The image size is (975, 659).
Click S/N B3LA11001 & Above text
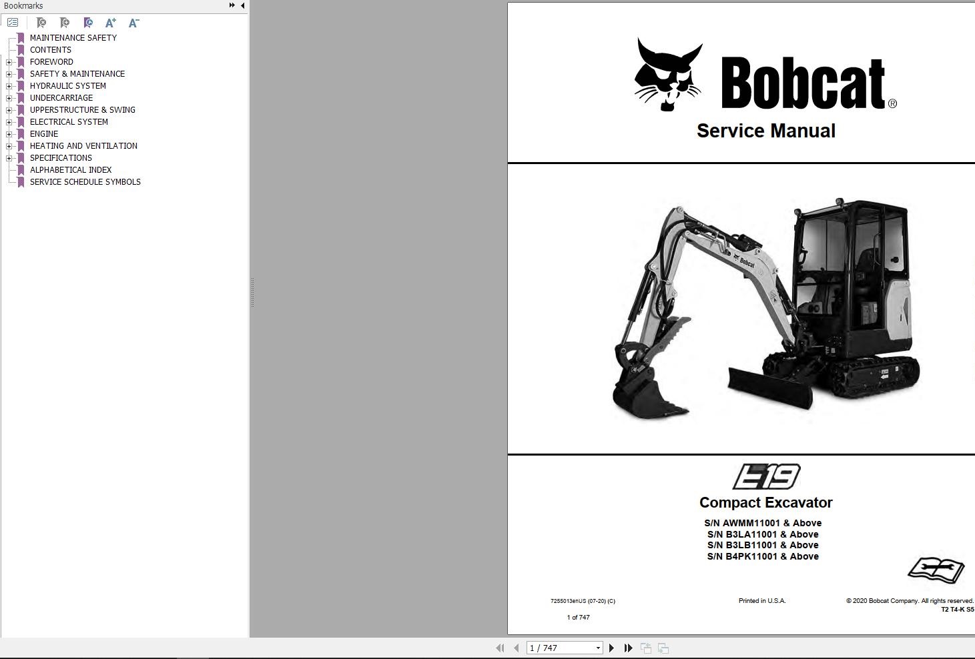763,534
